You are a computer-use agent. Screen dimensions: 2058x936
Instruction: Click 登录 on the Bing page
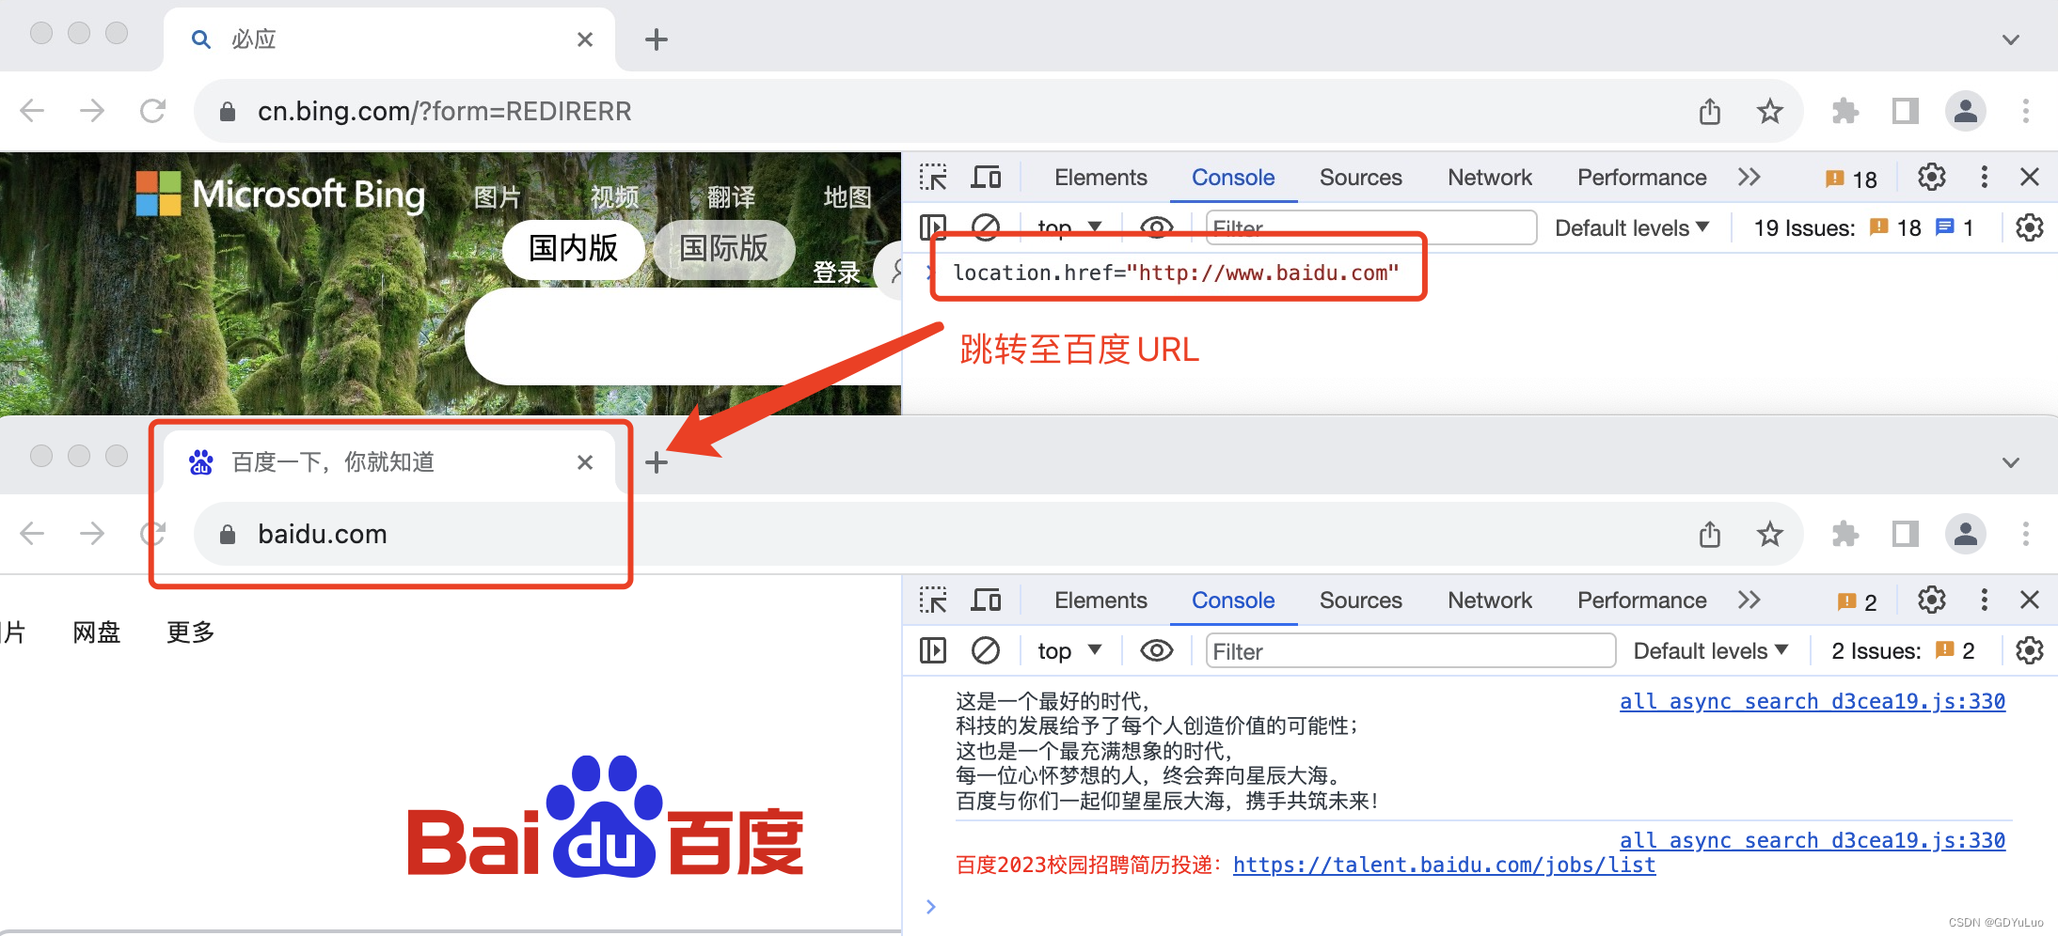pyautogui.click(x=836, y=273)
